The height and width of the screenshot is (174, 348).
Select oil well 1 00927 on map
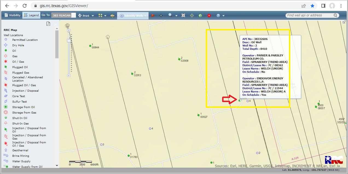198,115
